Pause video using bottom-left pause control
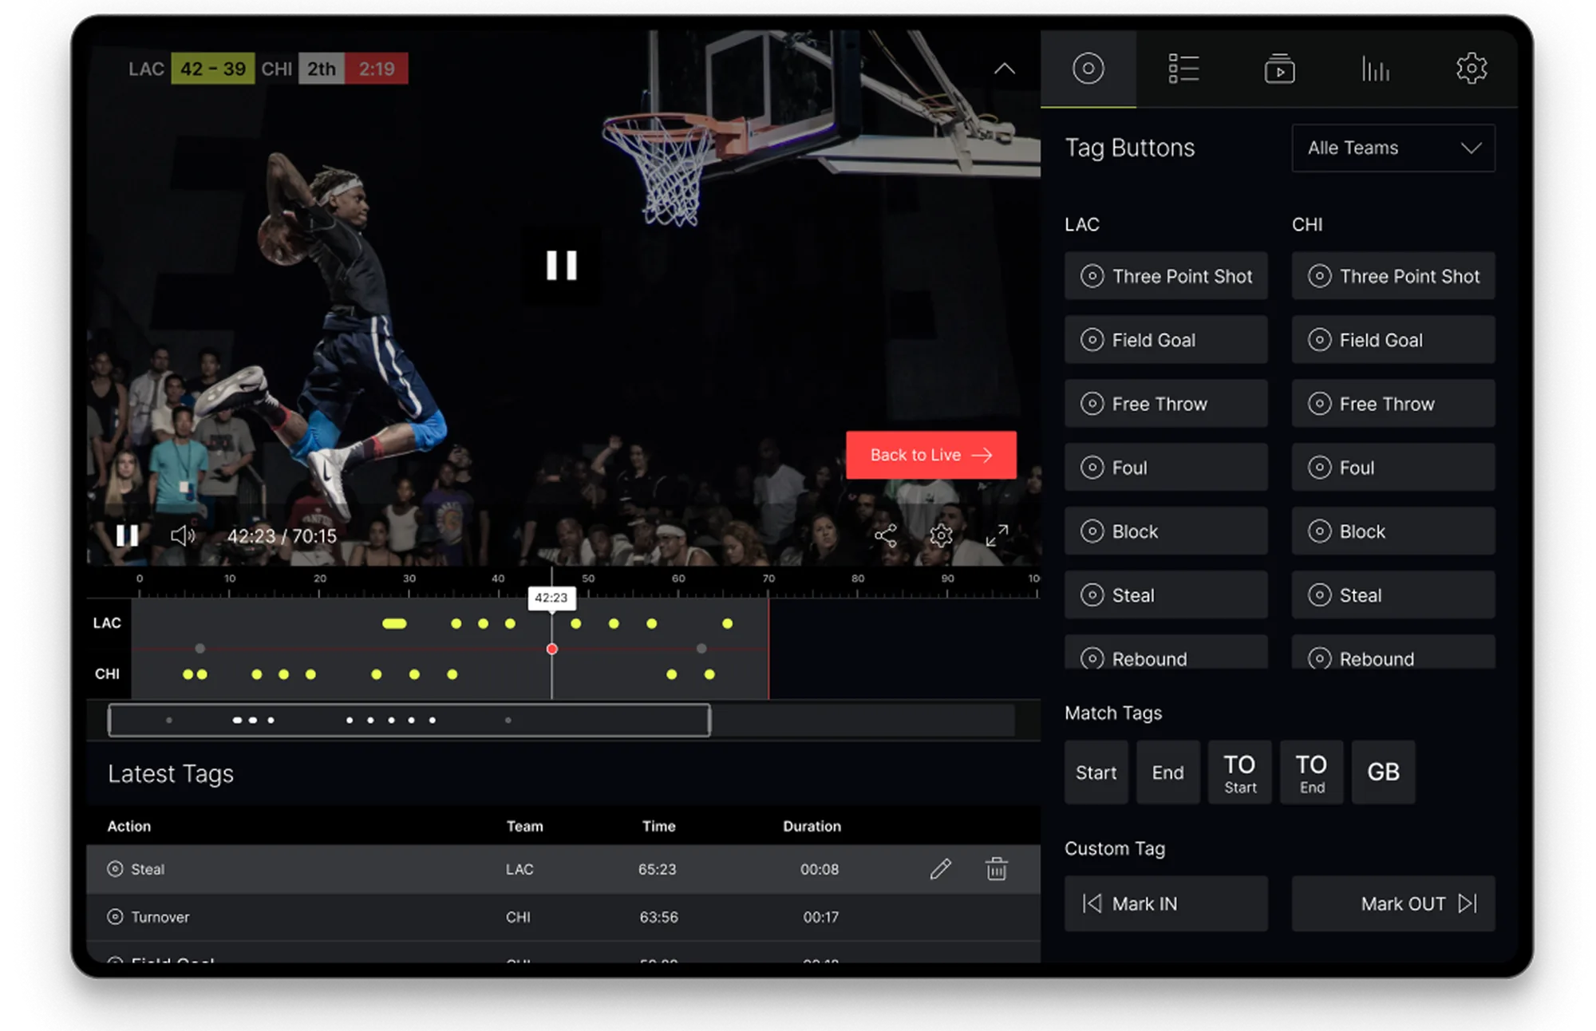 point(128,535)
